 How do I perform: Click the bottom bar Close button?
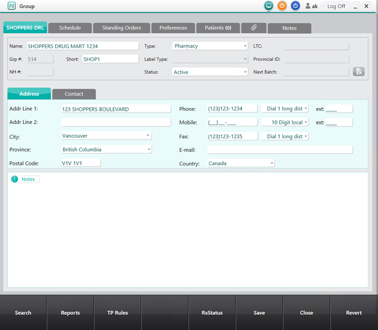306,313
